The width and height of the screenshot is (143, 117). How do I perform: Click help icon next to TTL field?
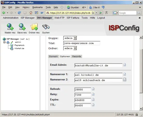[93, 105]
